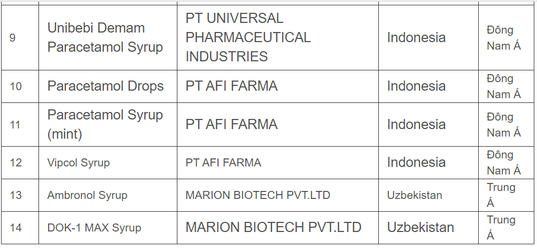Click the Paracetamol Drops product name
537x248 pixels.
pyautogui.click(x=105, y=86)
